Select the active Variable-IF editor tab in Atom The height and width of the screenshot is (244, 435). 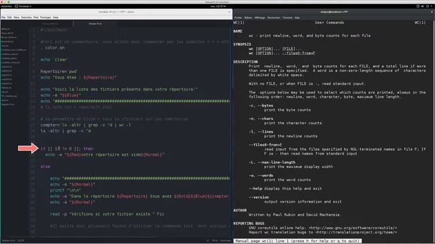pos(95,24)
